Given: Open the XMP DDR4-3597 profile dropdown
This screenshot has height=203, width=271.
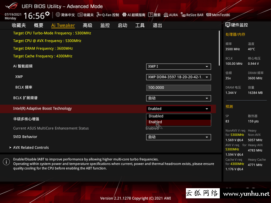Looking at the screenshot, I should point(179,77).
